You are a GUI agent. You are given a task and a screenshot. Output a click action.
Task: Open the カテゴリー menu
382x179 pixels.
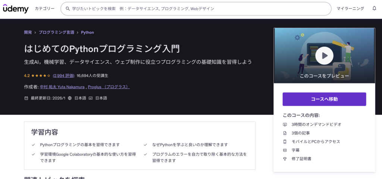tap(44, 9)
